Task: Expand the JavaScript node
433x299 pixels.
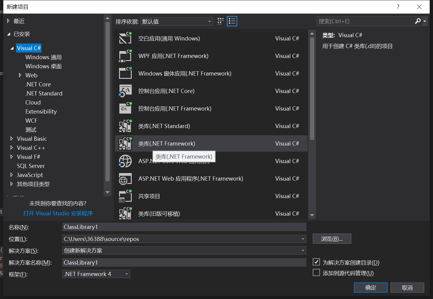Action: coord(11,175)
